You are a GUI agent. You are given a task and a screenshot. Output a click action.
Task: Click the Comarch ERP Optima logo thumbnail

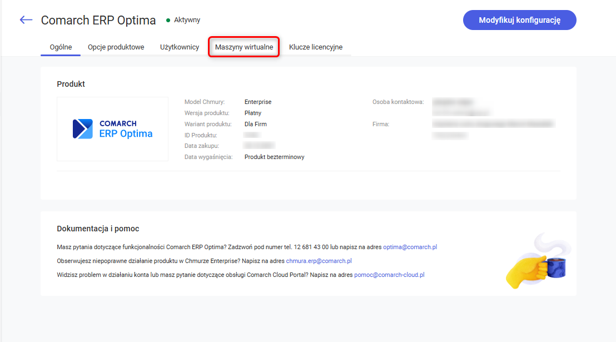112,129
